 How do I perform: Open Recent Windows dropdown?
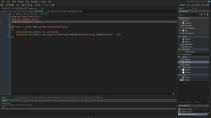[208, 106]
